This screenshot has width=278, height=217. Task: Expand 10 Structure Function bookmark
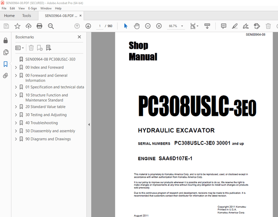coord(16,95)
